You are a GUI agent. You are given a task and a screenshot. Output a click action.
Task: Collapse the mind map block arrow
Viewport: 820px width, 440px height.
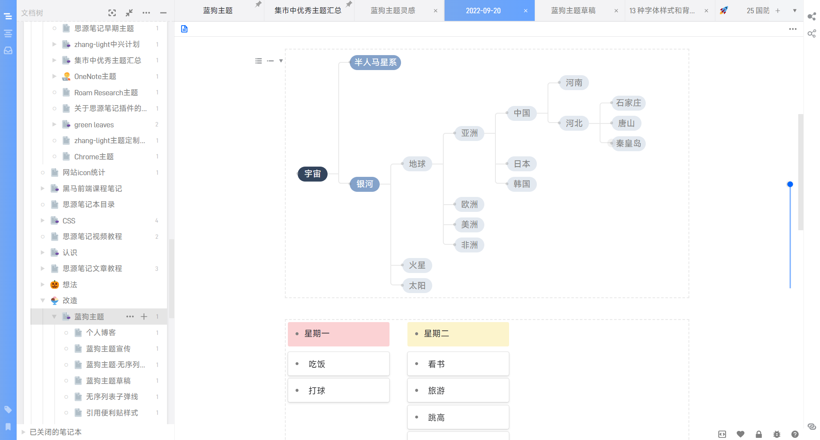click(281, 61)
